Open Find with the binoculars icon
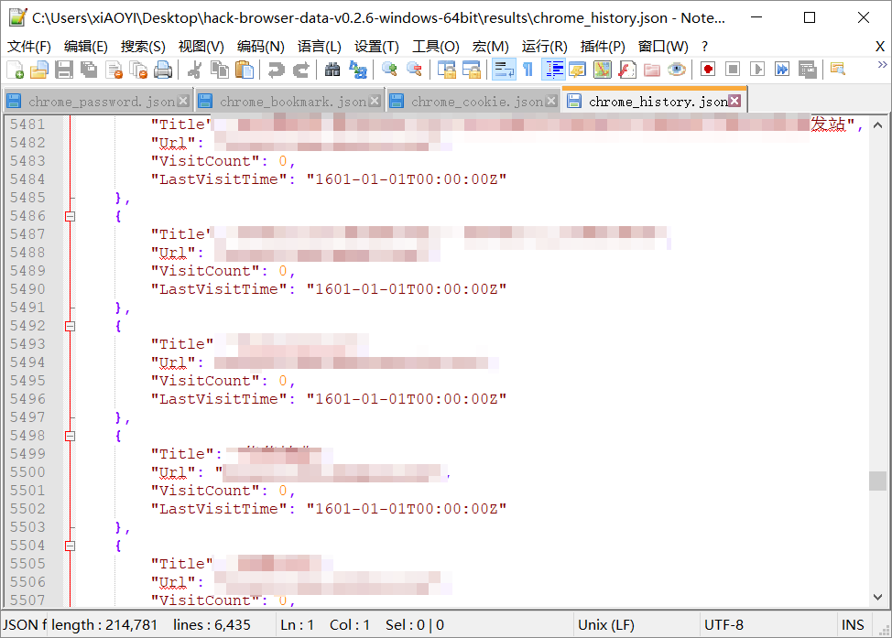The image size is (892, 638). 332,70
